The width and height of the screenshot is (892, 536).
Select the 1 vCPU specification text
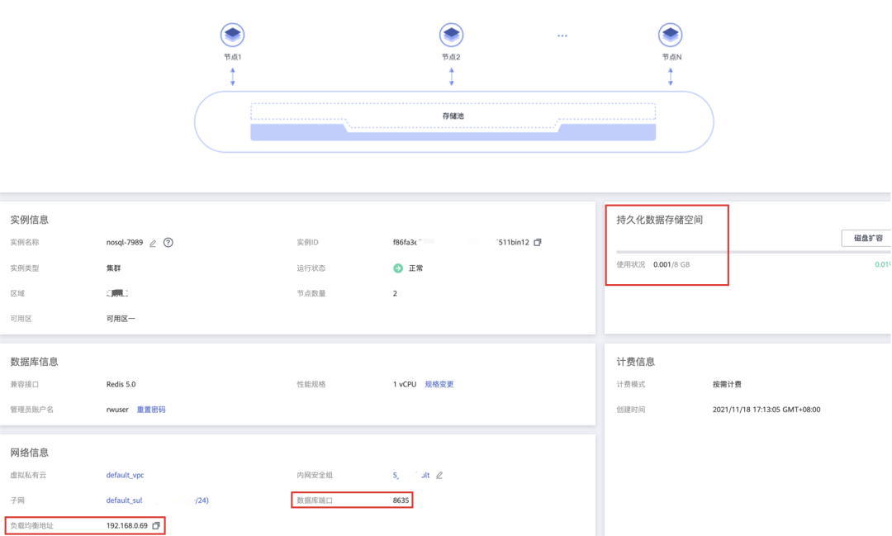click(405, 384)
